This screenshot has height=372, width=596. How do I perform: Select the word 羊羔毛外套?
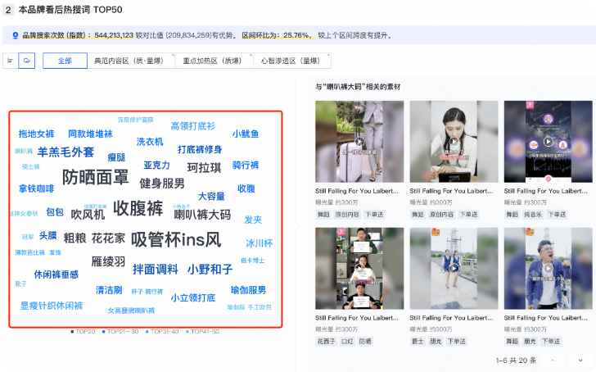pos(65,152)
